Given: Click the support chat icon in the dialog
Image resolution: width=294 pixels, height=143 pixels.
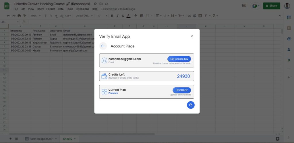Looking at the screenshot, I should 191,105.
